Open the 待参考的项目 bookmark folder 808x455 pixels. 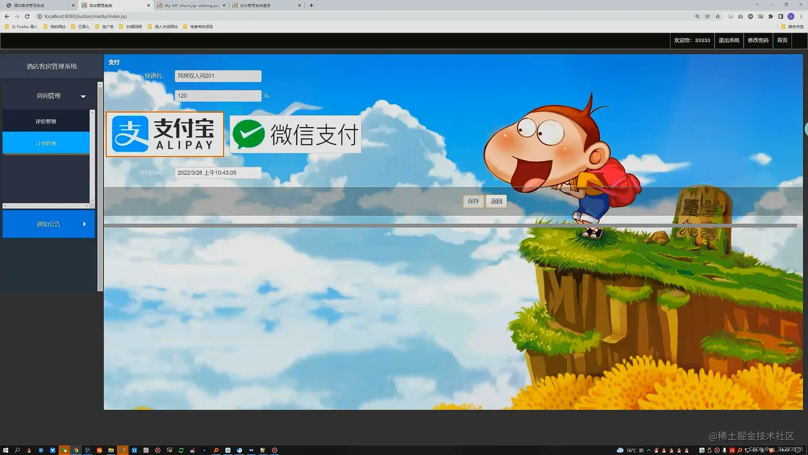[x=198, y=27]
